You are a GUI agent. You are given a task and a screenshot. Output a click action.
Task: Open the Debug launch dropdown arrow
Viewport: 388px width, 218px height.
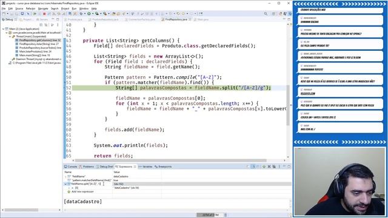[85, 13]
